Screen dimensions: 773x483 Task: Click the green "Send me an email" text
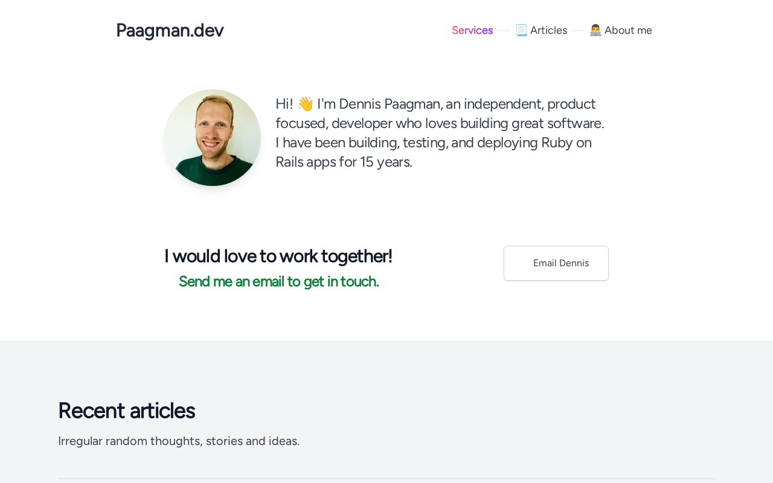tap(278, 281)
